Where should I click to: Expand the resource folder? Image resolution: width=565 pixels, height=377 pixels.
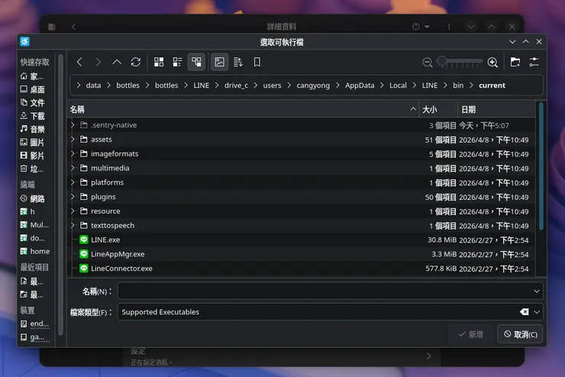(x=73, y=211)
